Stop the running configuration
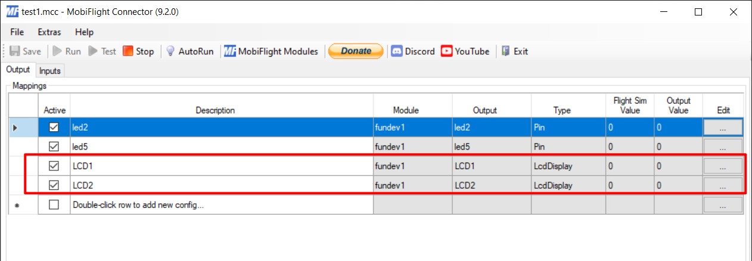752x261 pixels. point(138,51)
